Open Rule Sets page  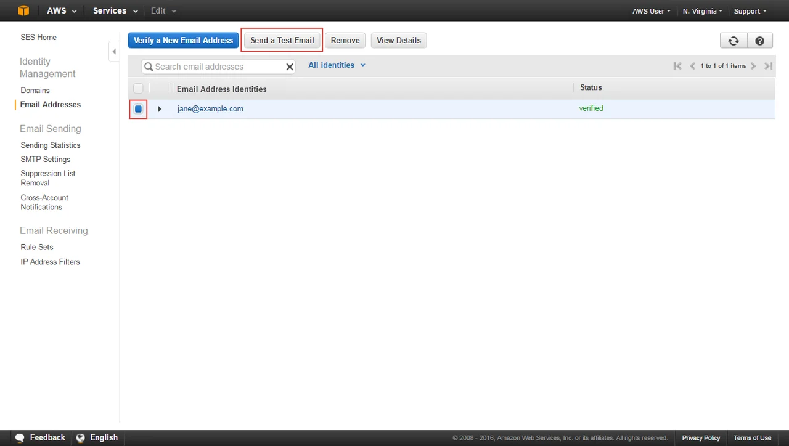[37, 247]
